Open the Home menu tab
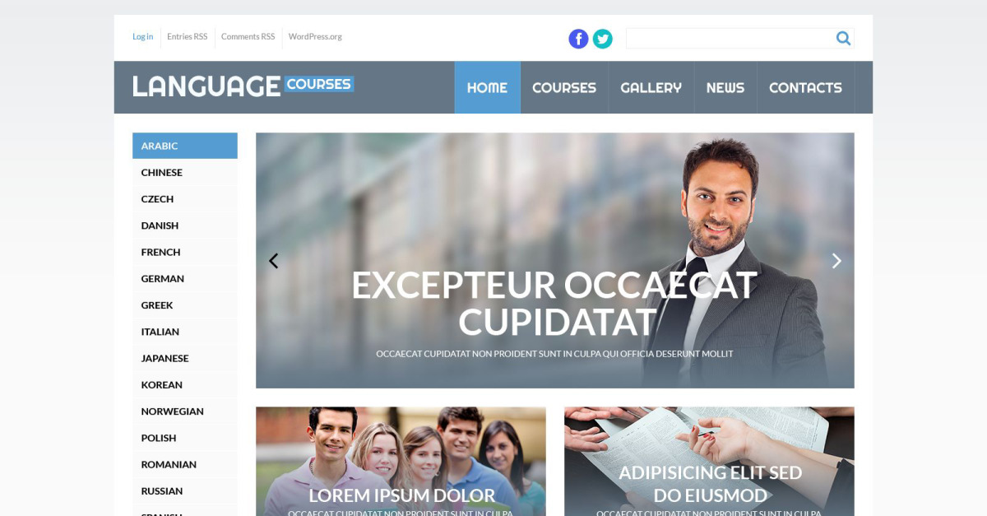The image size is (987, 516). [x=488, y=87]
